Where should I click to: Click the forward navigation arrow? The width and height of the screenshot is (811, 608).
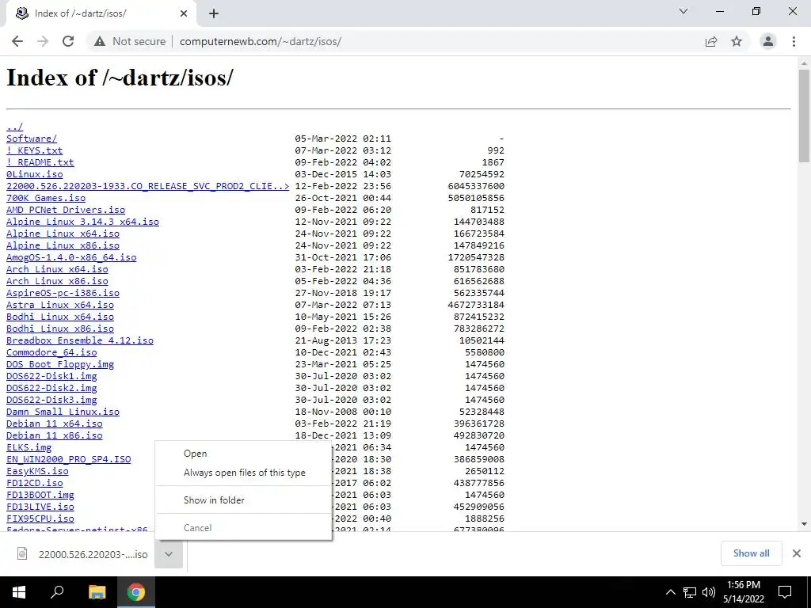[x=43, y=41]
